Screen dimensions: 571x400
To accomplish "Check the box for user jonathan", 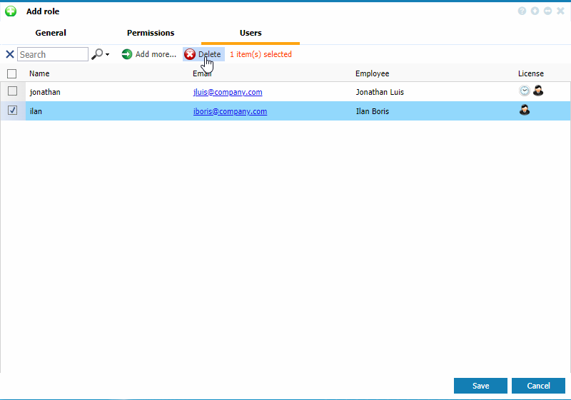I will pos(12,91).
